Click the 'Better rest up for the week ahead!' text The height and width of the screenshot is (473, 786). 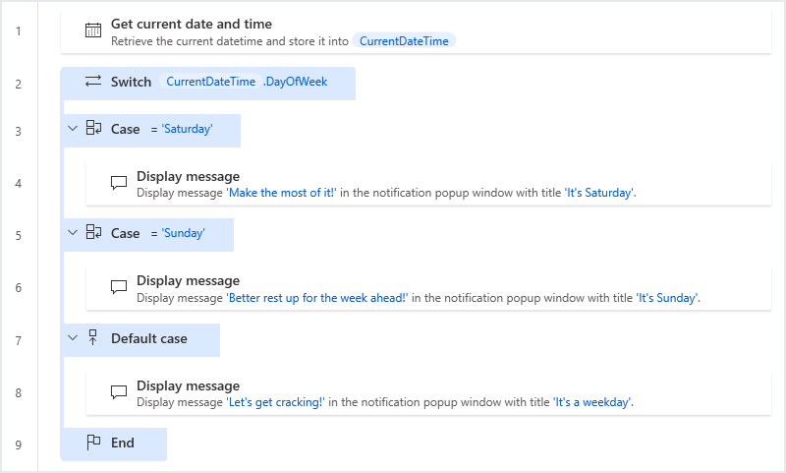[x=317, y=298]
